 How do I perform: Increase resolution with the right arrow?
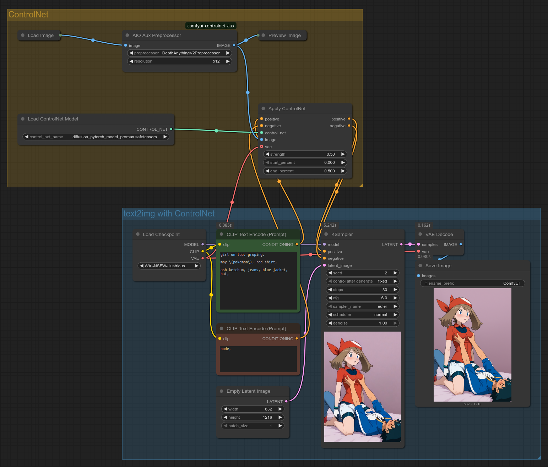tap(228, 61)
